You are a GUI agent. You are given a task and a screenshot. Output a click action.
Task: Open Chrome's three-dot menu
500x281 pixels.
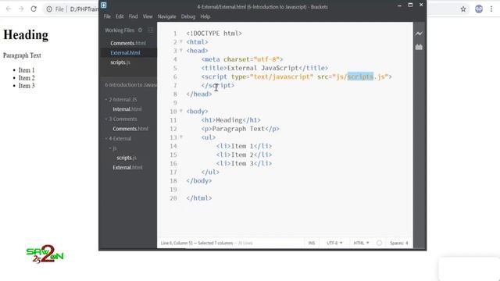(491, 9)
